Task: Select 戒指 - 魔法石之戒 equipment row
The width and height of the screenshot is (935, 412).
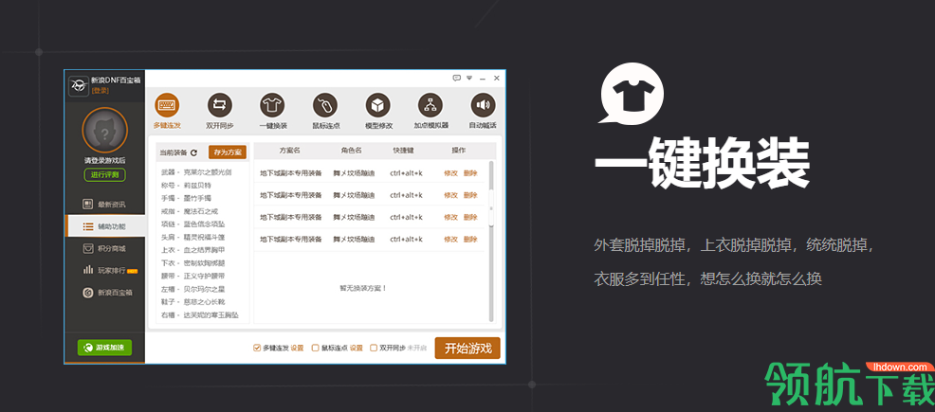Action: pyautogui.click(x=190, y=211)
